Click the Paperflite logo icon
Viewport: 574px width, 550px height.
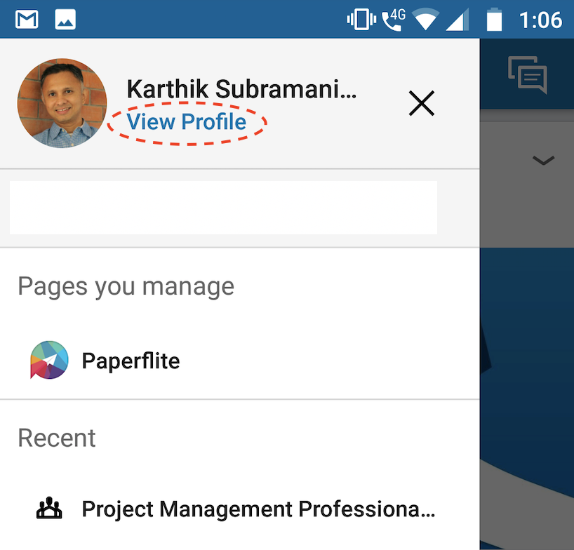[x=49, y=361]
